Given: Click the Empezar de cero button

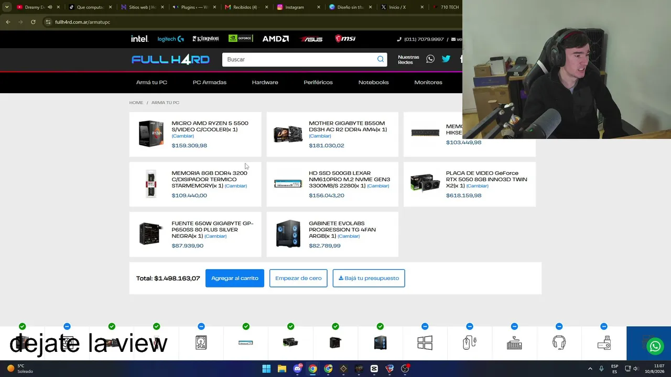Looking at the screenshot, I should click(x=298, y=278).
